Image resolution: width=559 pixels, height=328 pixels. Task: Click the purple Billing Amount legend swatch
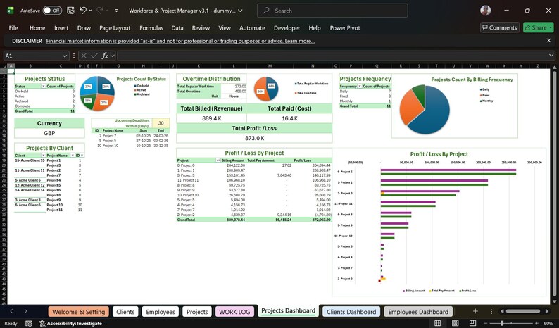point(404,291)
